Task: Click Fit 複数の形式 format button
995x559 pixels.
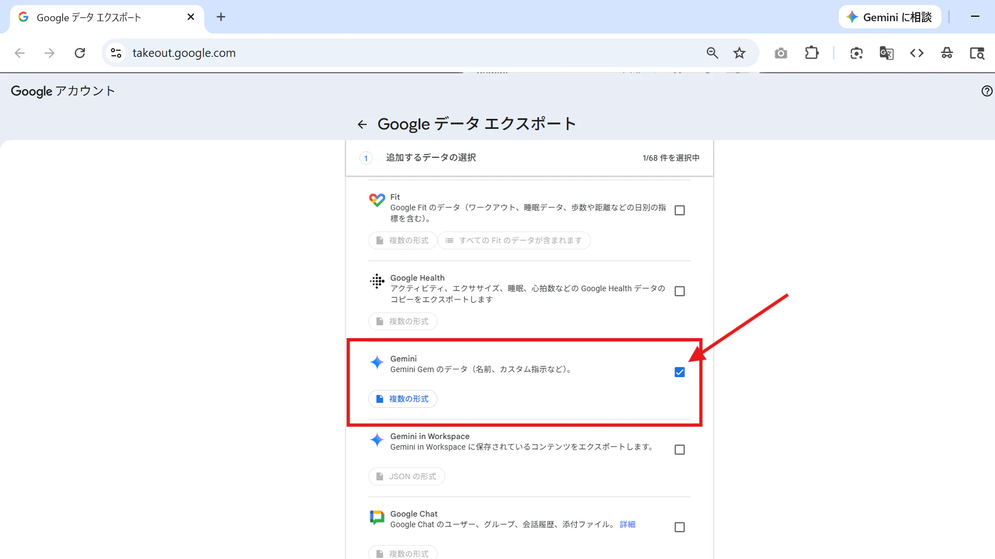Action: [x=403, y=240]
